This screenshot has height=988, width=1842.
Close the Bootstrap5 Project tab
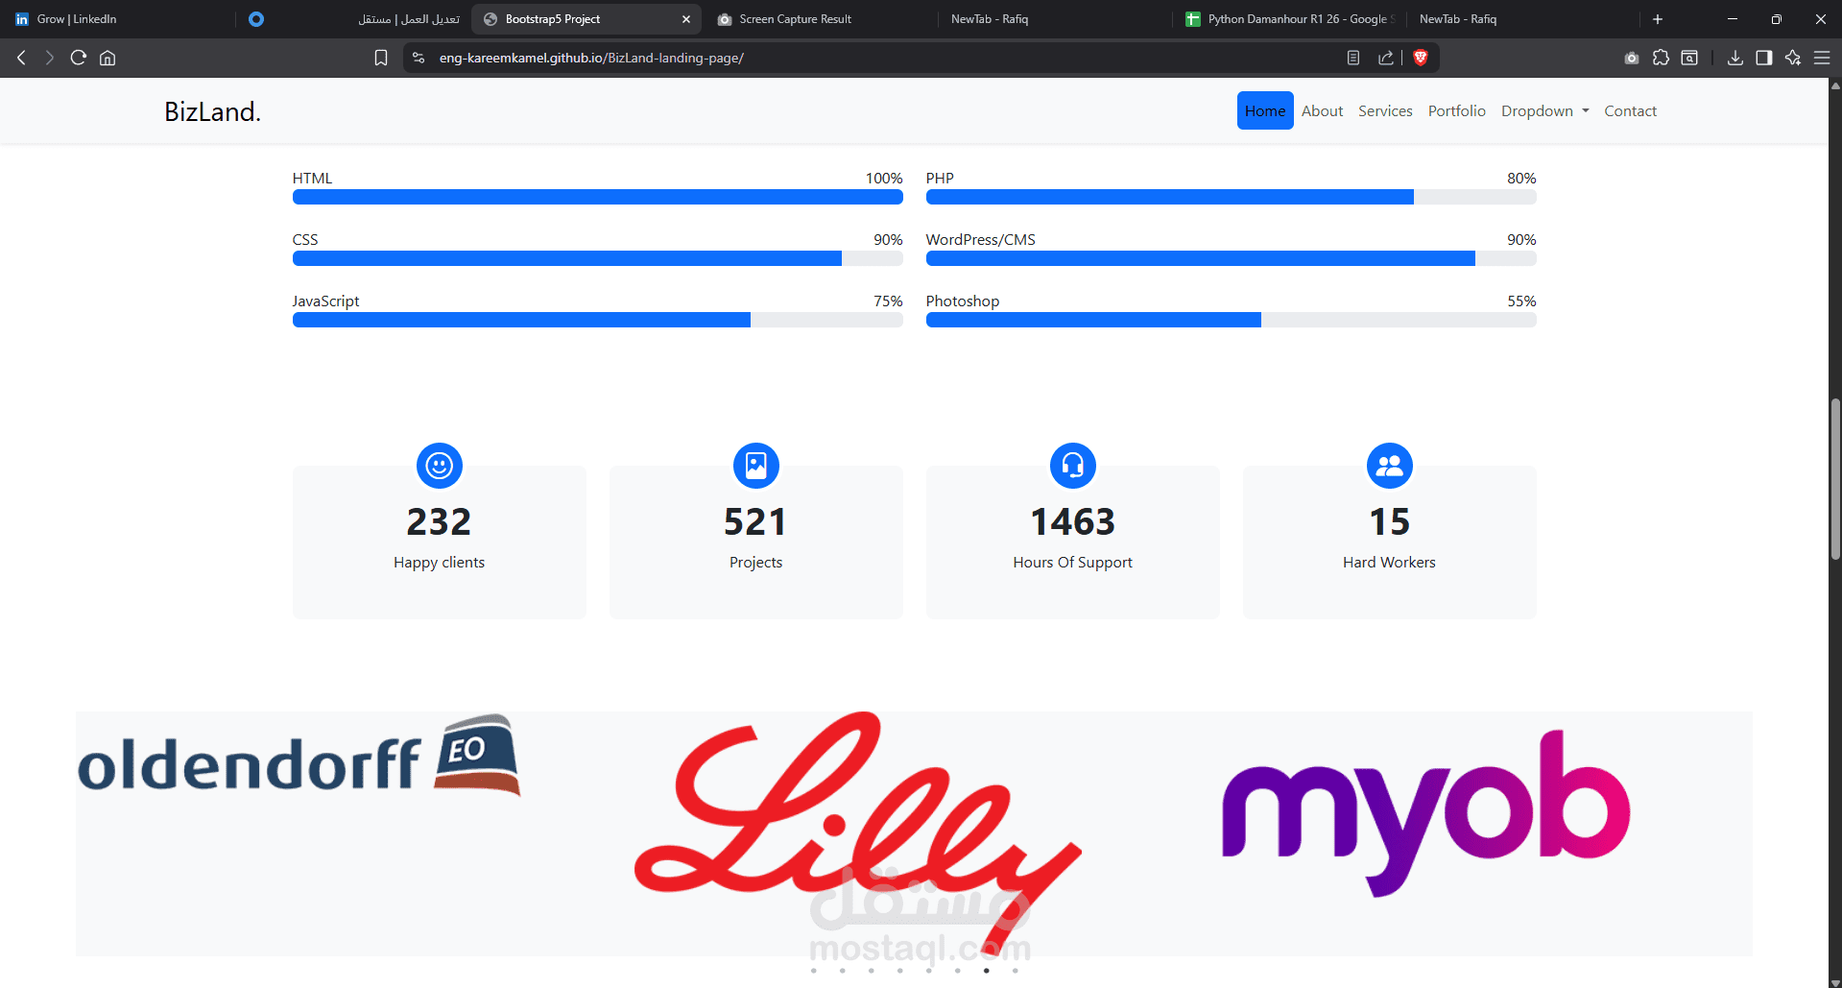click(686, 19)
